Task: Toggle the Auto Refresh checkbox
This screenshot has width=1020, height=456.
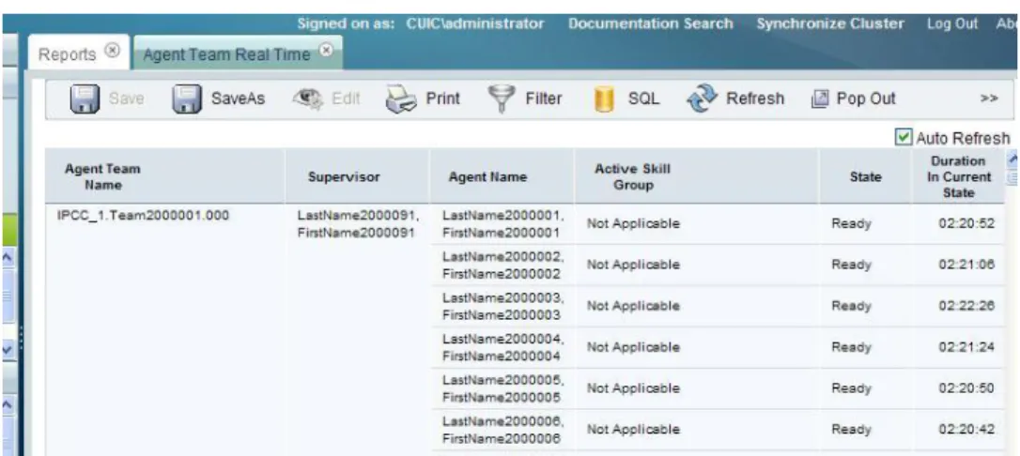Action: 903,137
